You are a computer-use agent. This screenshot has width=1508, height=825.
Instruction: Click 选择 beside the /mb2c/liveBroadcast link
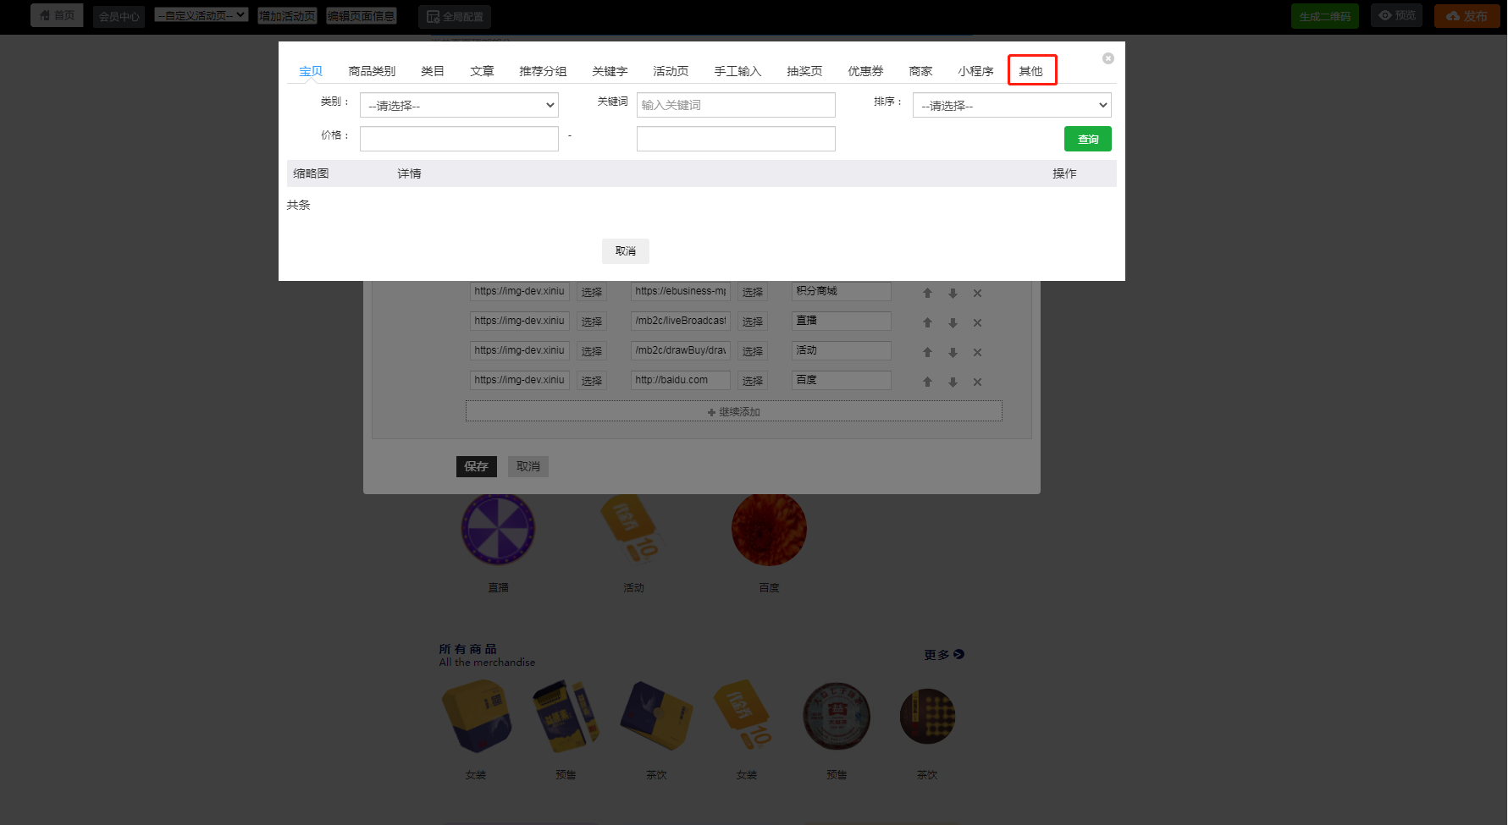[x=753, y=322]
